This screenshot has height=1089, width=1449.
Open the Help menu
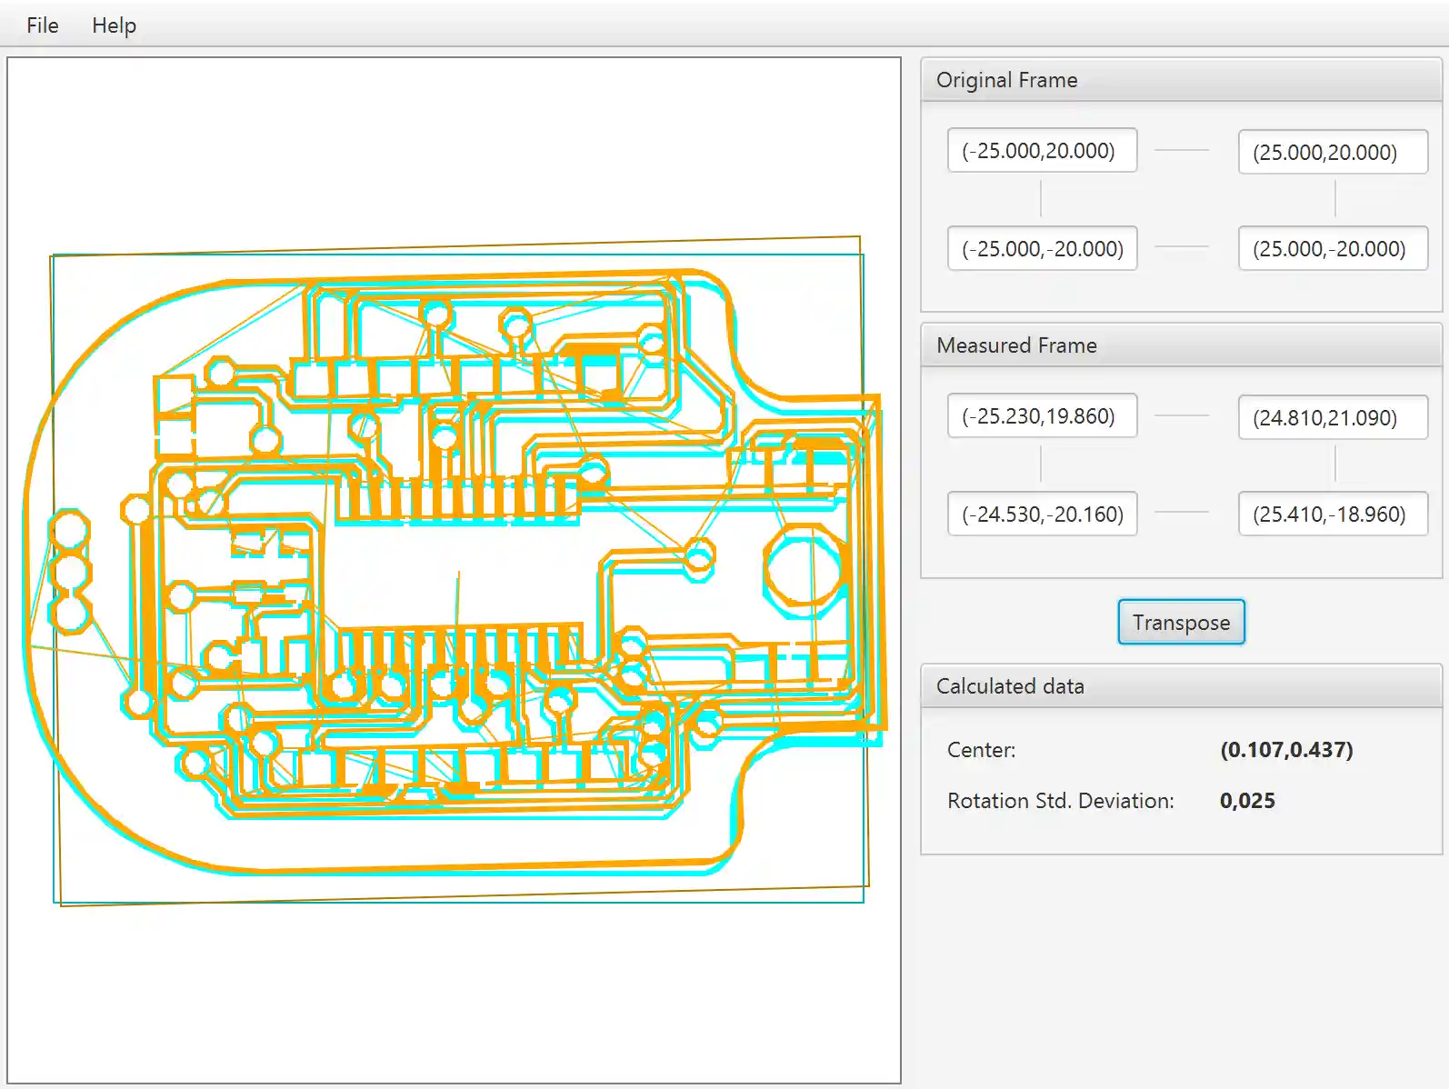(x=114, y=25)
